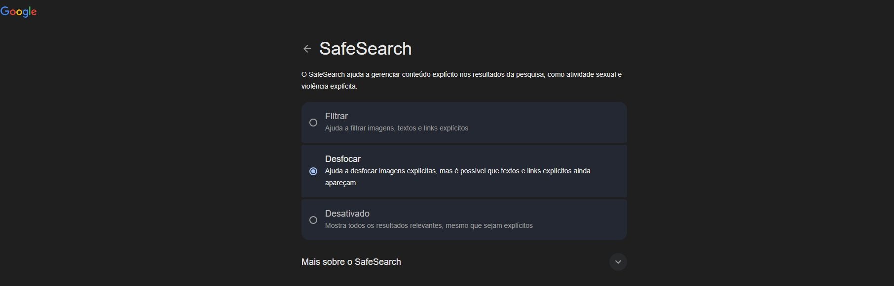The width and height of the screenshot is (894, 286).
Task: Click 'Mostra todos os resultados relevantes' description
Action: pyautogui.click(x=429, y=225)
